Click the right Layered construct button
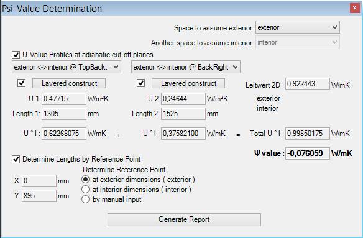 pos(188,83)
